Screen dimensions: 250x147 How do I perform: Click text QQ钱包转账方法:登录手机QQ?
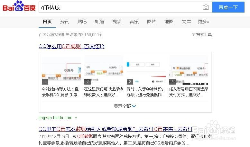tap(61, 92)
